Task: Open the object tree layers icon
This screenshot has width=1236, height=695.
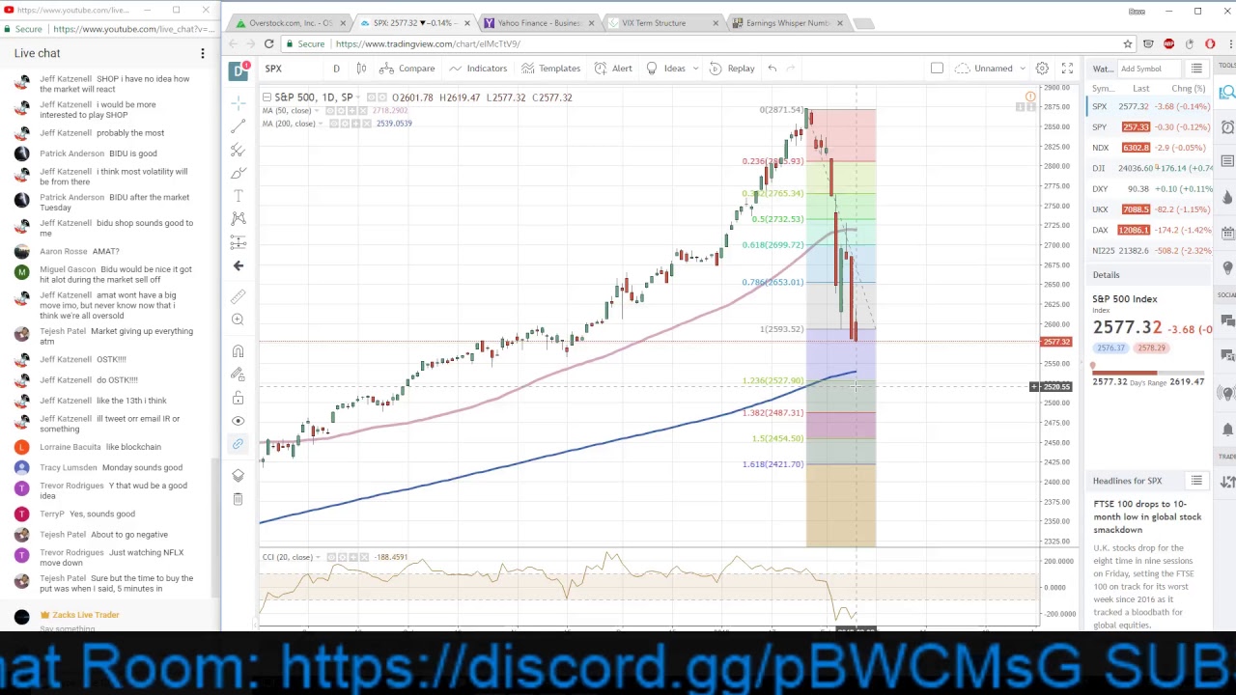Action: [238, 475]
